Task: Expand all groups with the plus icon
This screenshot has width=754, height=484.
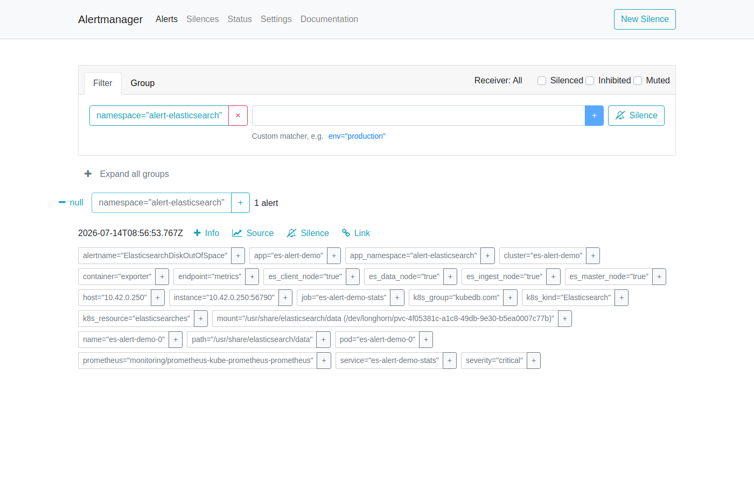Action: point(88,174)
